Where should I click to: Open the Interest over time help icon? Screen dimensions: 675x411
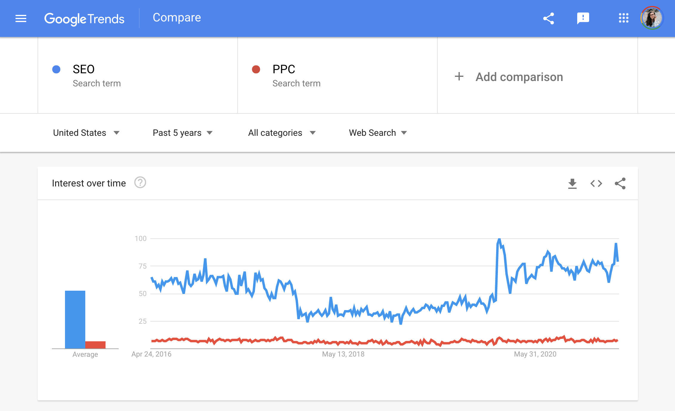tap(140, 183)
